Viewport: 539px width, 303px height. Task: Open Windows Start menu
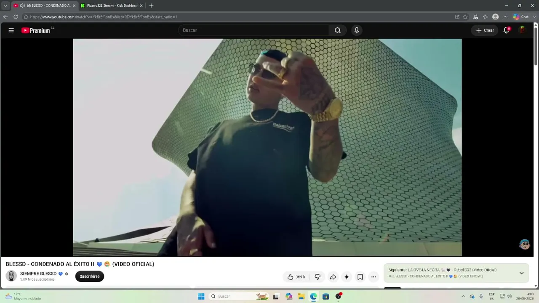201,296
